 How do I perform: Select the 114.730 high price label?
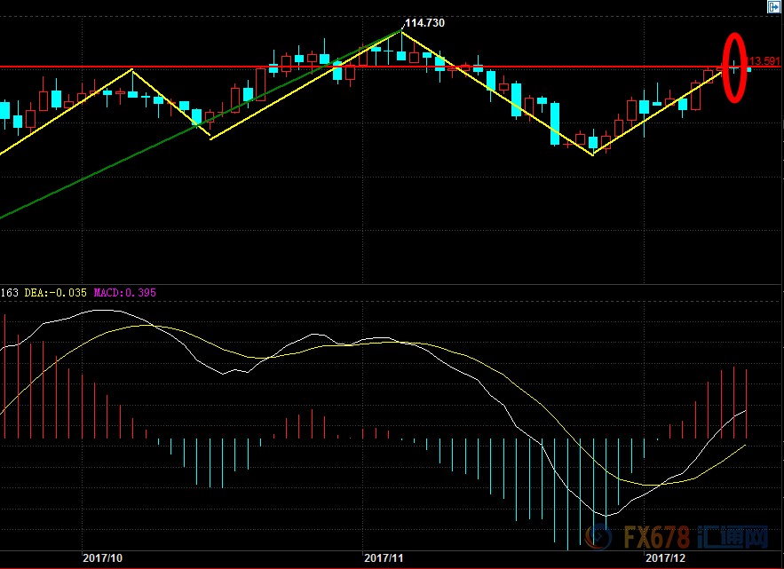424,23
